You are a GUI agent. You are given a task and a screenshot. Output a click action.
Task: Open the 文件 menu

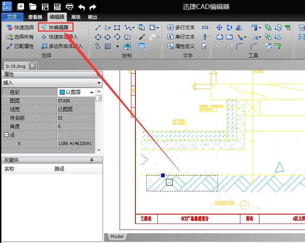(12, 17)
